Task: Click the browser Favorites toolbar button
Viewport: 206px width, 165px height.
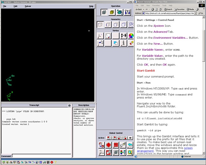Action: 179,9
